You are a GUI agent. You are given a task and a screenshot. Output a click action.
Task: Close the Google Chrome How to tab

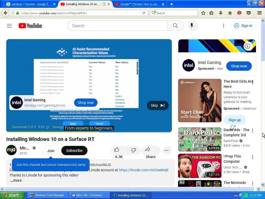tap(163, 4)
